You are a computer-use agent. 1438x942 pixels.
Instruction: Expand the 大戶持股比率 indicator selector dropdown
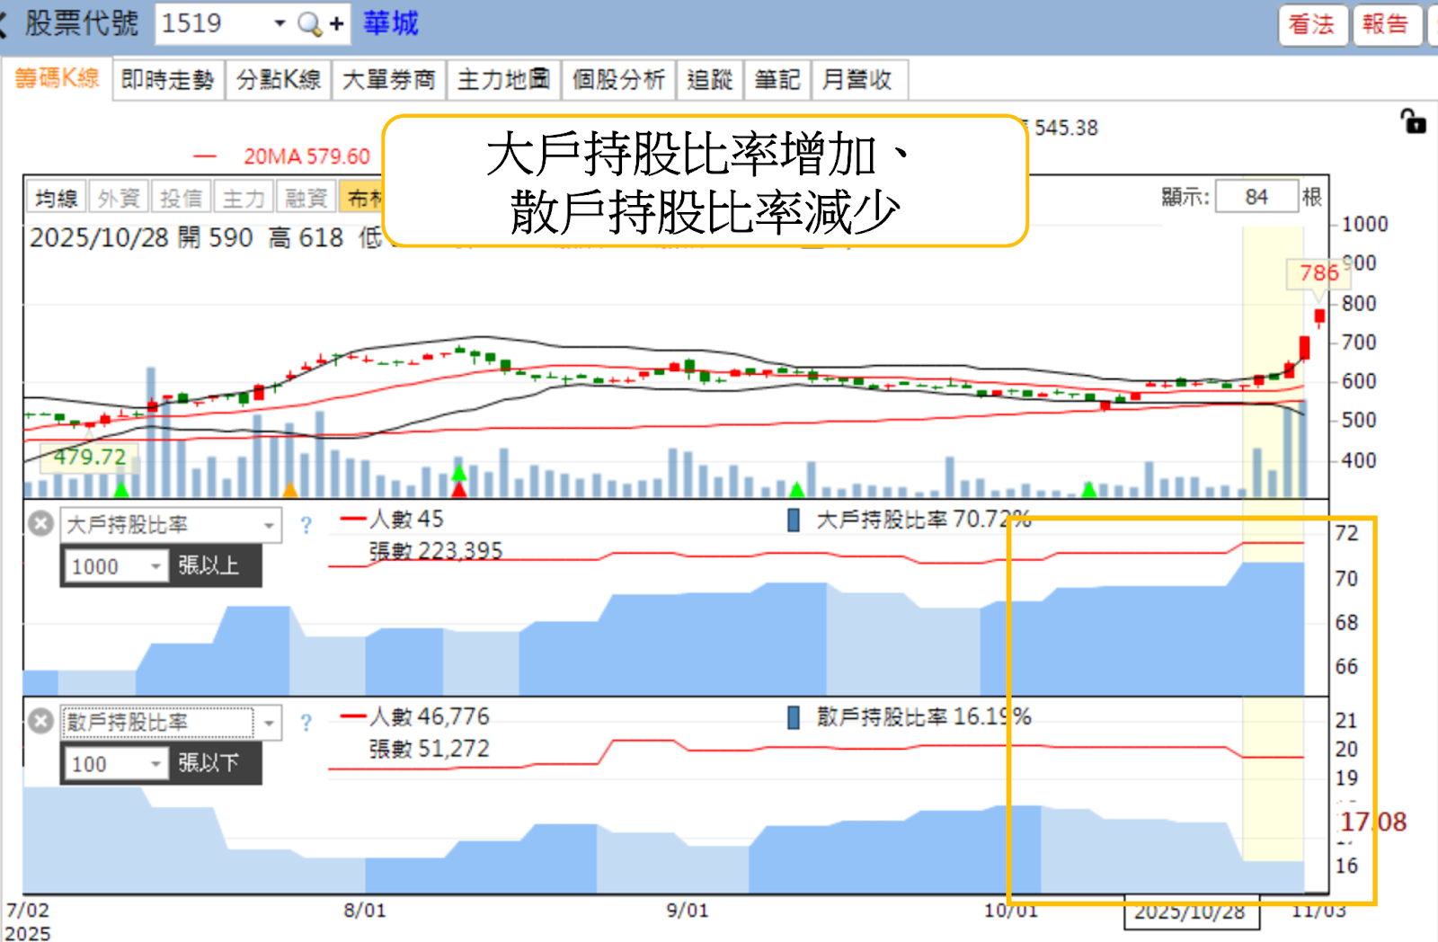(x=270, y=525)
